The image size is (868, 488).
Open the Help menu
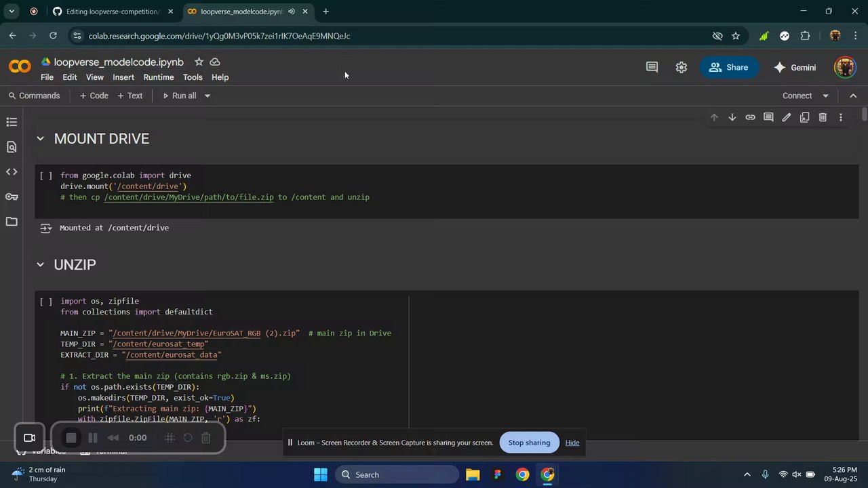220,77
